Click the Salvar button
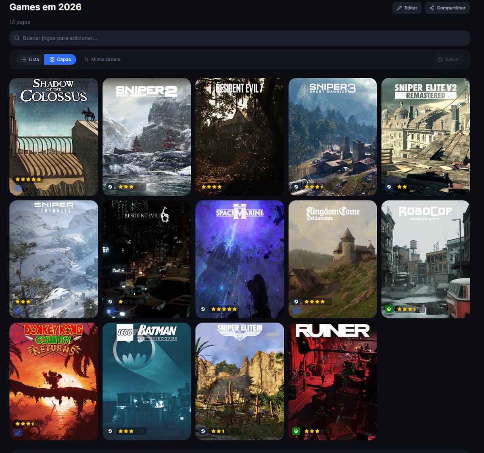This screenshot has width=484, height=453. pyautogui.click(x=449, y=60)
